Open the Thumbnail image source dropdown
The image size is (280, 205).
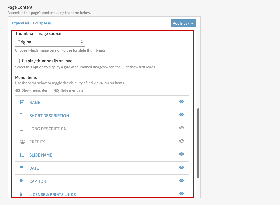click(50, 41)
